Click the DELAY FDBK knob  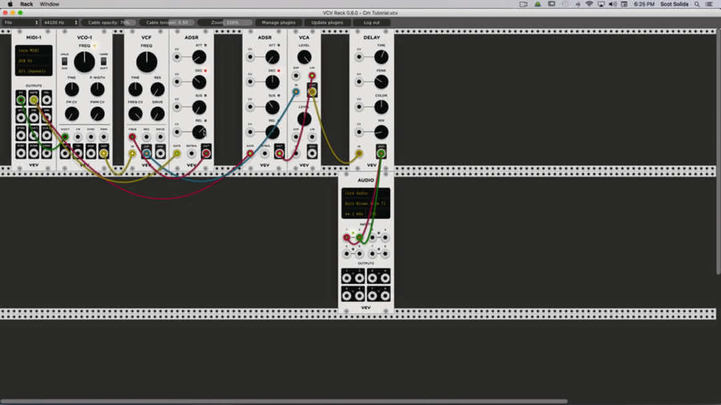click(x=381, y=82)
